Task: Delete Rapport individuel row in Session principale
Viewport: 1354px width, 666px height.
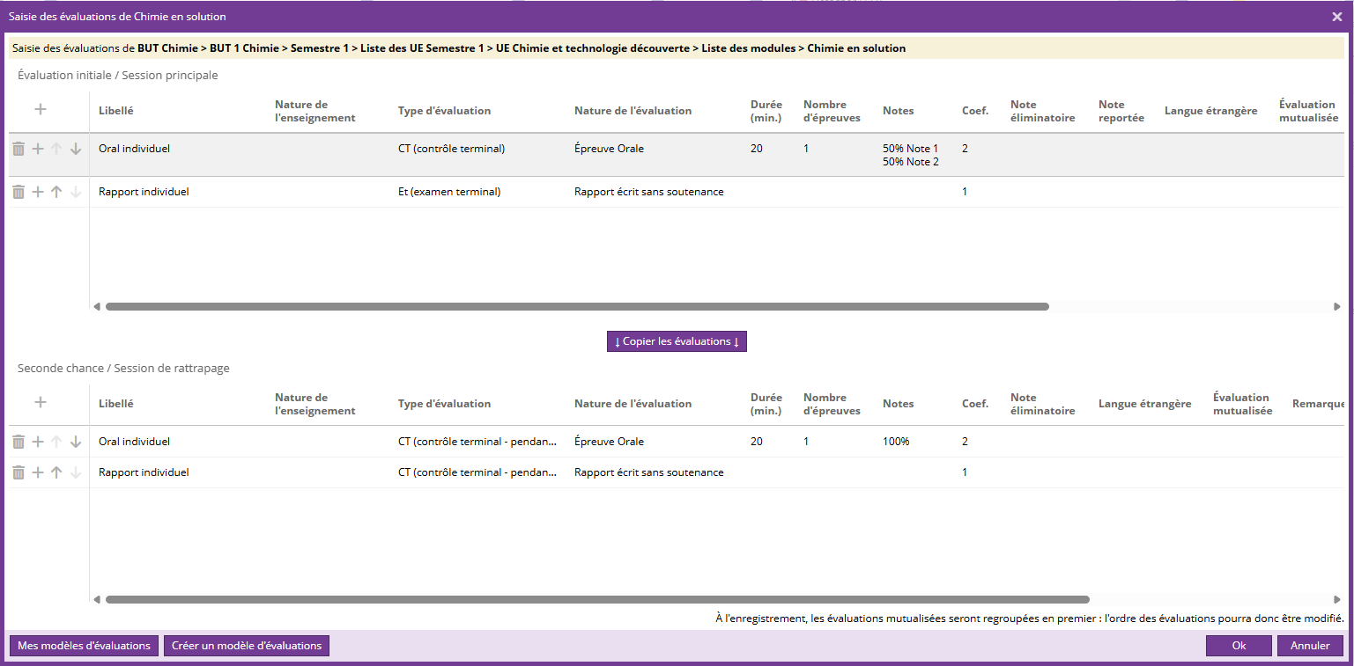Action: coord(18,192)
